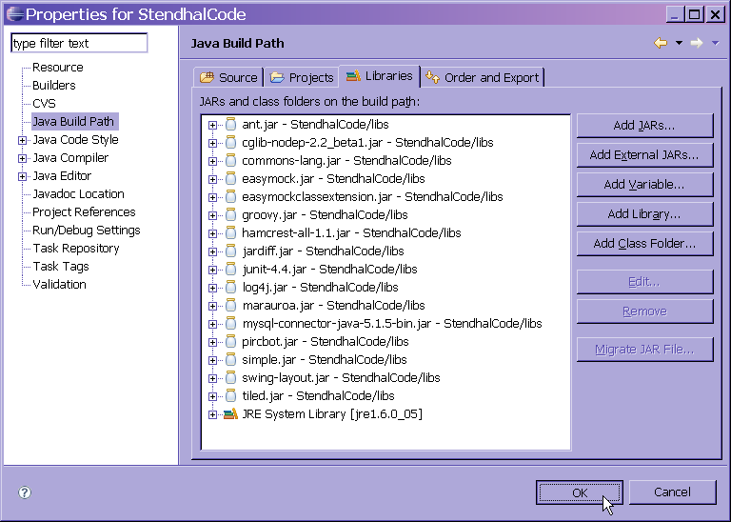
Task: Click the ant.jar file icon
Action: (230, 125)
